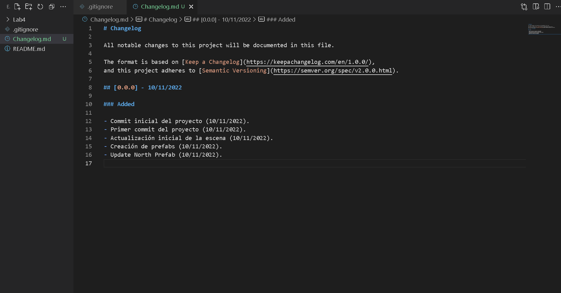
Task: Click the semver.org specification URL
Action: pyautogui.click(x=333, y=71)
